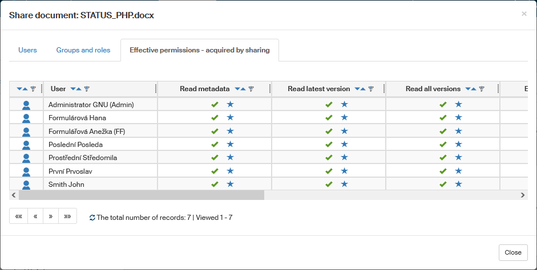Sort by Read metadata column arrows
Image resolution: width=537 pixels, height=270 pixels.
coord(240,89)
